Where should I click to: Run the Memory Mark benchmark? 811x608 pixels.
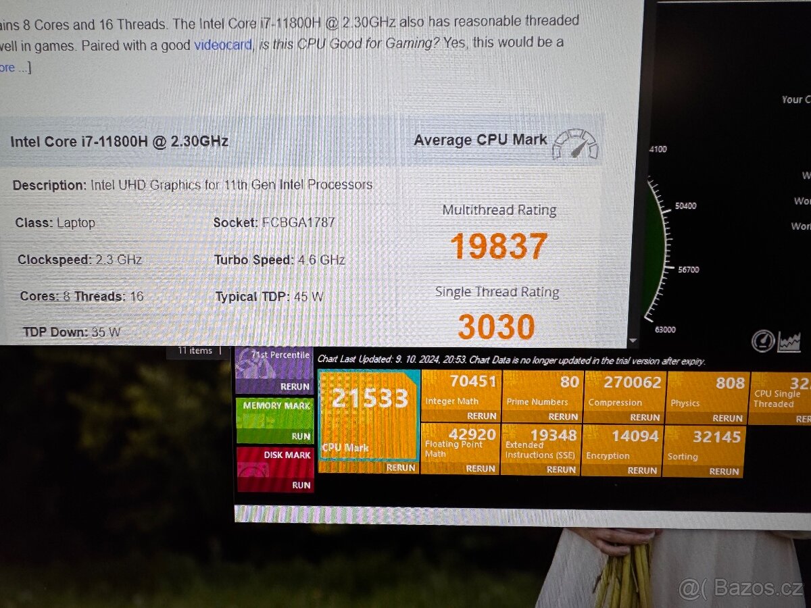(x=300, y=436)
